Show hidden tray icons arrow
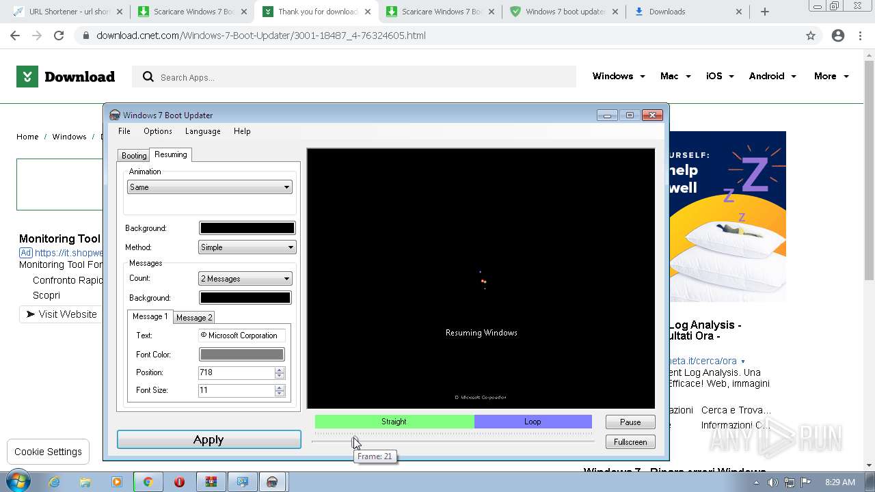Image resolution: width=875 pixels, height=492 pixels. pos(757,482)
